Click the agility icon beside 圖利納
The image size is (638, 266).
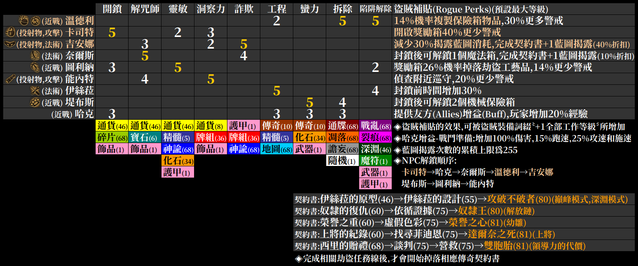35,67
